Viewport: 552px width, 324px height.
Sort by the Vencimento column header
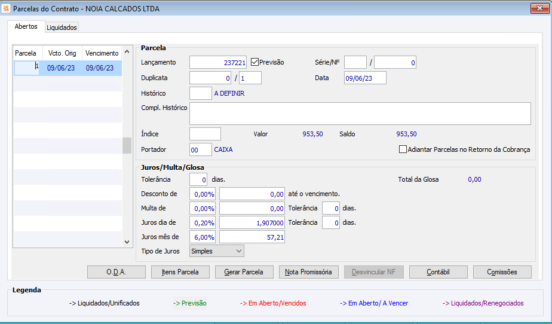click(102, 53)
